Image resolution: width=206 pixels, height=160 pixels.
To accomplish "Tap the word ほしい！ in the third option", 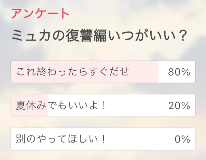I will pyautogui.click(x=91, y=139).
